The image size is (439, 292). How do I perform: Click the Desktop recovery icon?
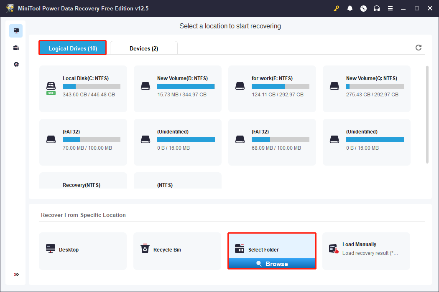pos(51,249)
